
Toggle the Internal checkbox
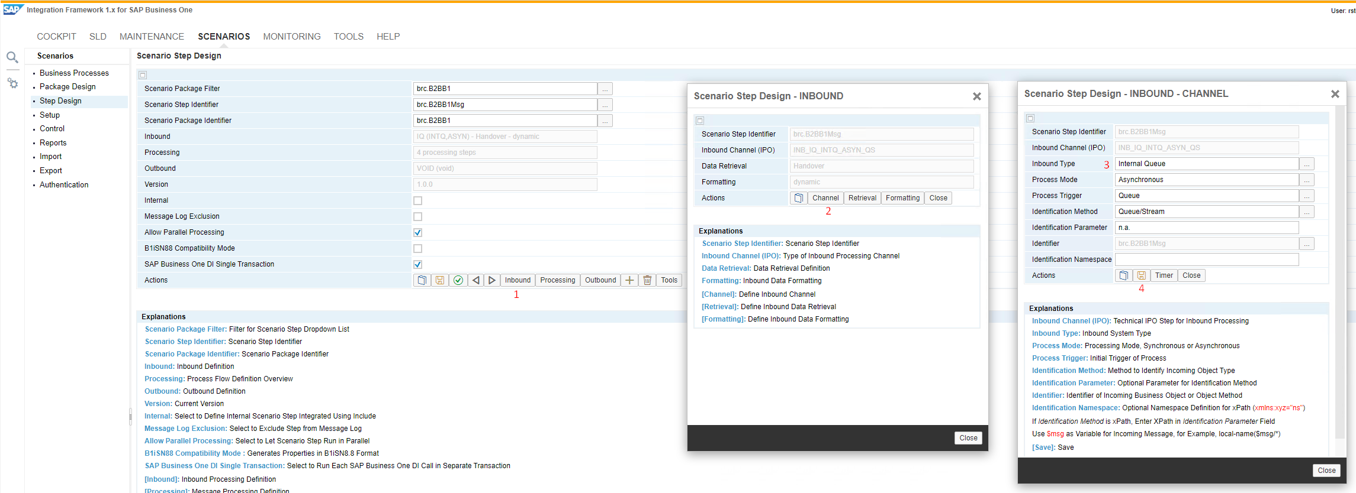418,200
